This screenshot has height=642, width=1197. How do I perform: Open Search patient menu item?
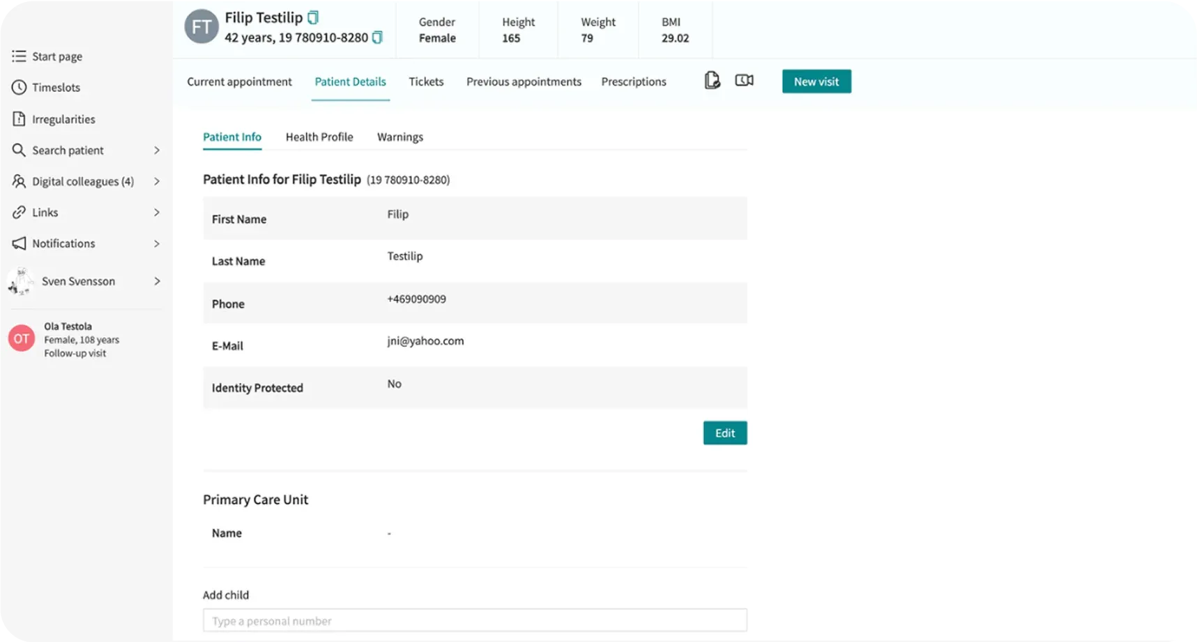68,150
